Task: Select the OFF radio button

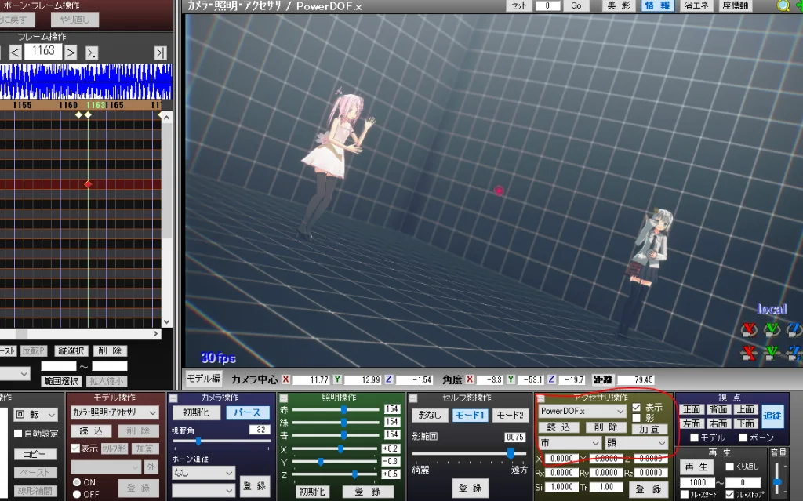Action: pos(77,494)
